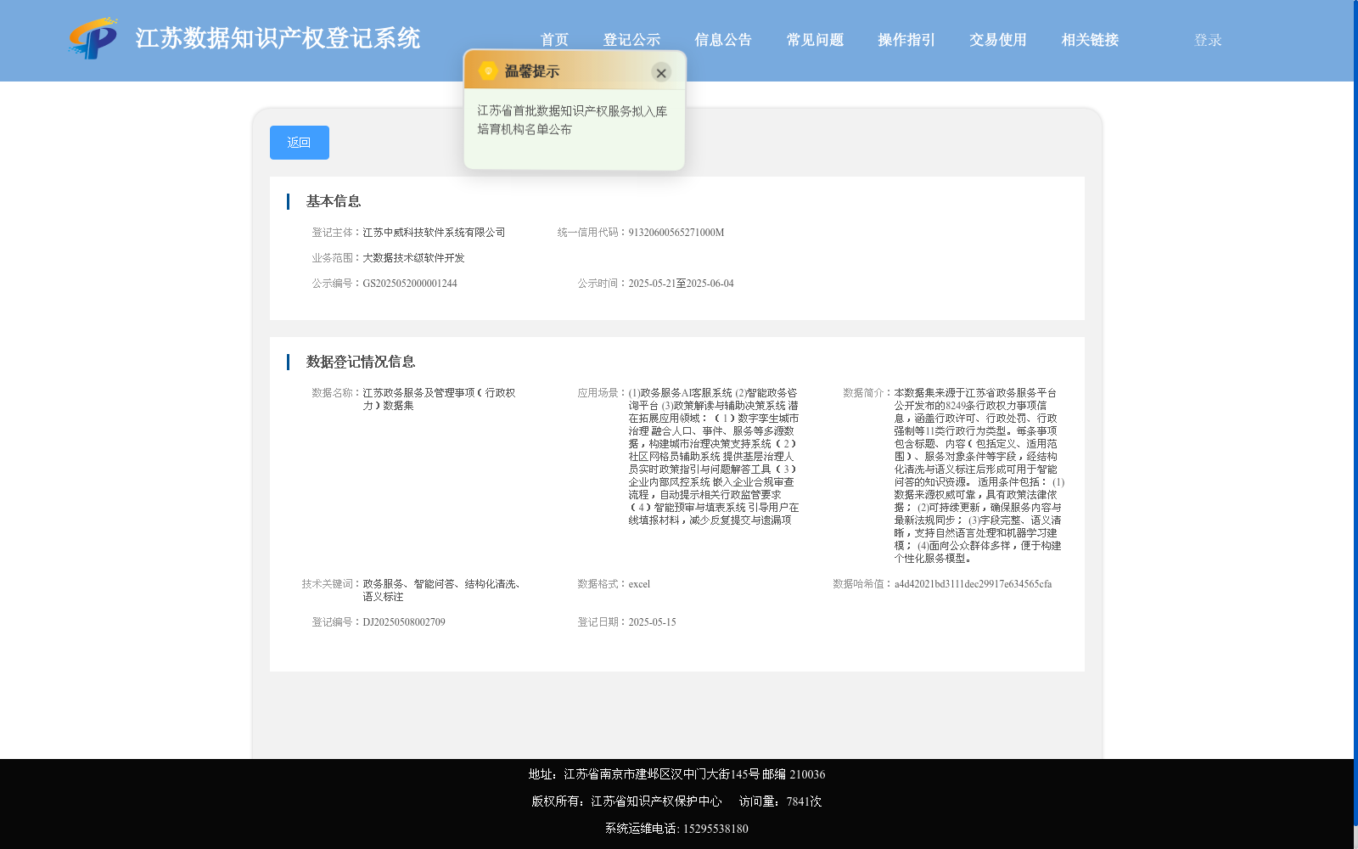The width and height of the screenshot is (1358, 849).
Task: Click the yellow tip icon in popup
Action: [x=488, y=71]
